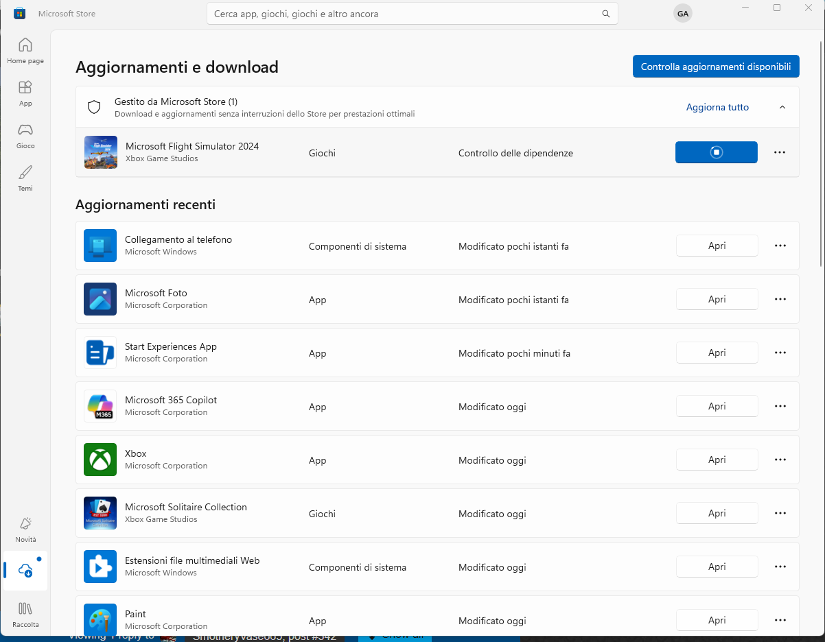The width and height of the screenshot is (825, 642).
Task: Click the search magnifier icon
Action: click(x=605, y=14)
